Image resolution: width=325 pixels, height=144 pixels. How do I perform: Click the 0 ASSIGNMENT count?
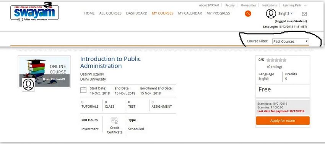click(162, 104)
